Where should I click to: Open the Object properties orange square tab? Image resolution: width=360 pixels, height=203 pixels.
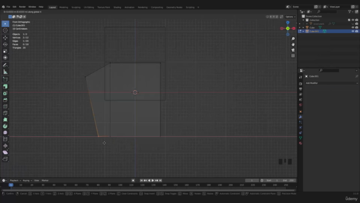click(300, 112)
